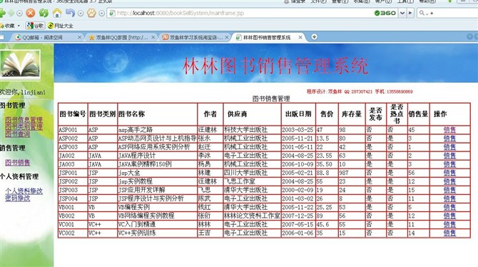Click the 销售量 column header
The height and width of the screenshot is (267, 478).
418,114
